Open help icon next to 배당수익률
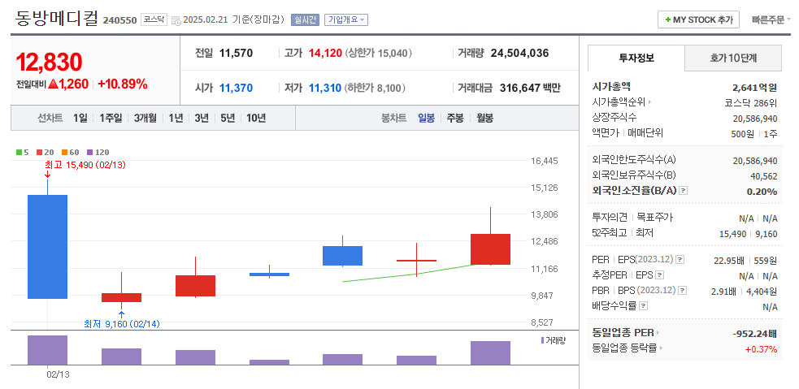799x389 pixels. click(x=644, y=306)
